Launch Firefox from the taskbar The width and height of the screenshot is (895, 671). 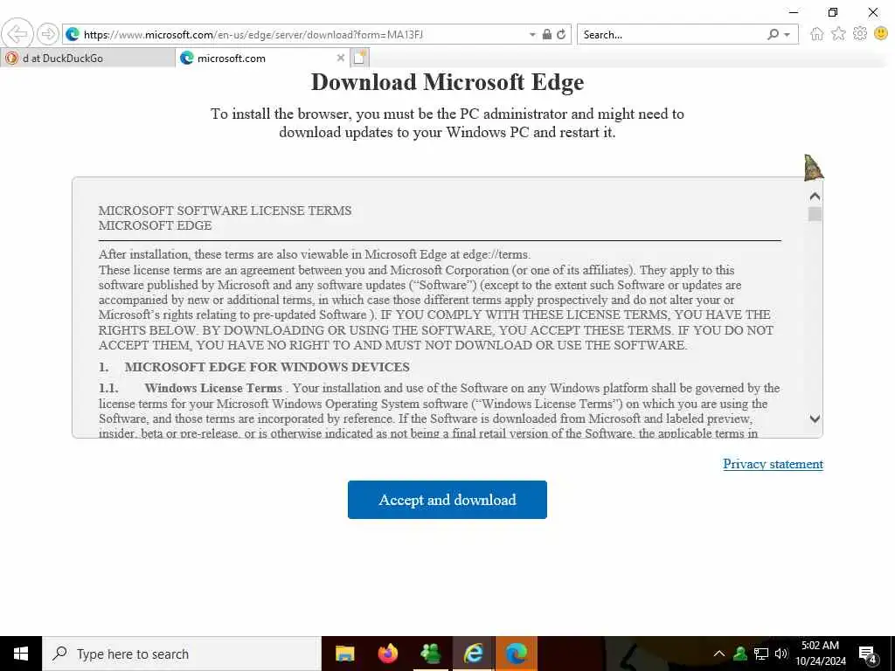[388, 654]
